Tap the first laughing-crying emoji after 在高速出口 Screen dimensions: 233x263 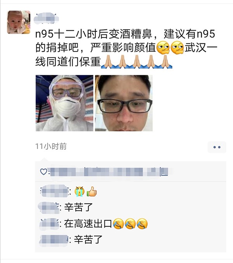coord(118,224)
